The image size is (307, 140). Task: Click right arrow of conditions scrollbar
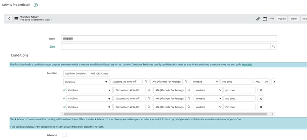pyautogui.click(x=273, y=114)
